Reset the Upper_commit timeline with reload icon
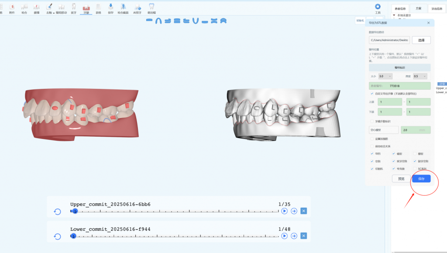 pos(57,212)
